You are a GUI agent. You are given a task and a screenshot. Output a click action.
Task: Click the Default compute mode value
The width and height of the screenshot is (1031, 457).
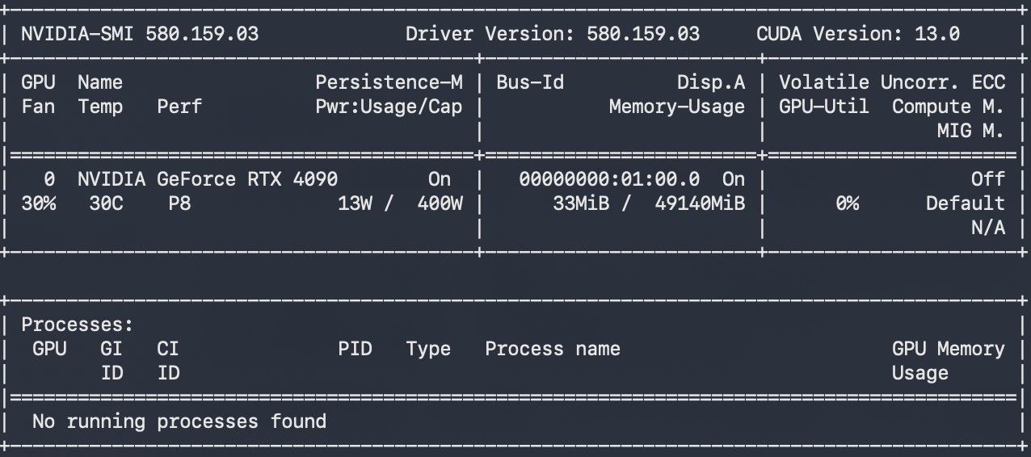pyautogui.click(x=966, y=203)
